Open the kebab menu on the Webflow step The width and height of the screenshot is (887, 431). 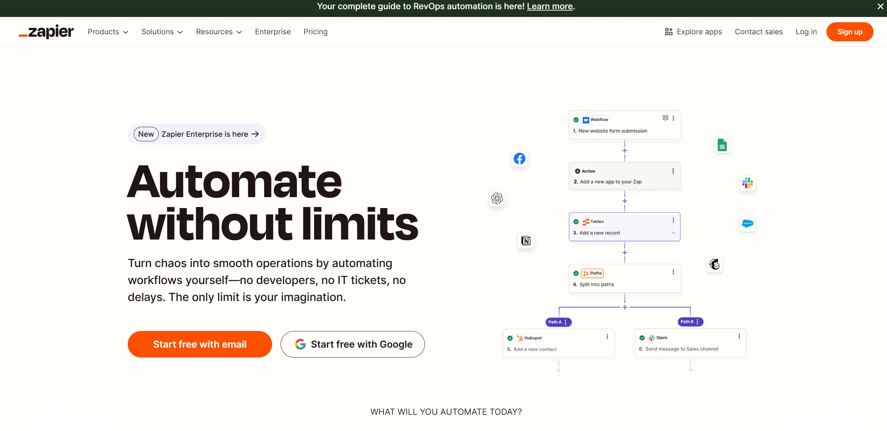[673, 118]
